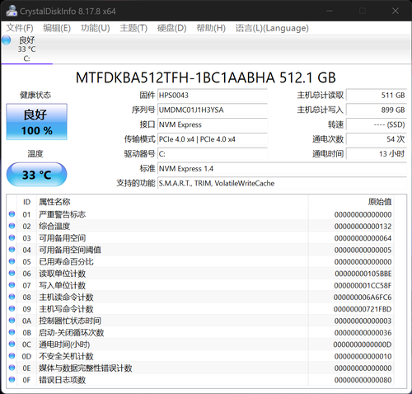Click the status dot beside 不安全关机计数
Viewport: 412px width, 394px height.
coord(12,355)
